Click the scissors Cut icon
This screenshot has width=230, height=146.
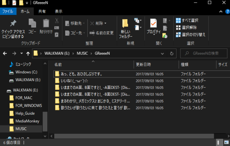(x=57, y=21)
